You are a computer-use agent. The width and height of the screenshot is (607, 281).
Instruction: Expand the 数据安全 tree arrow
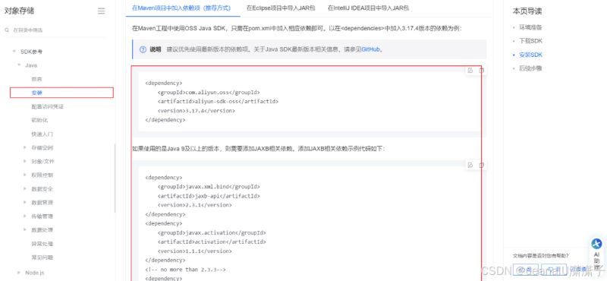[x=25, y=189]
